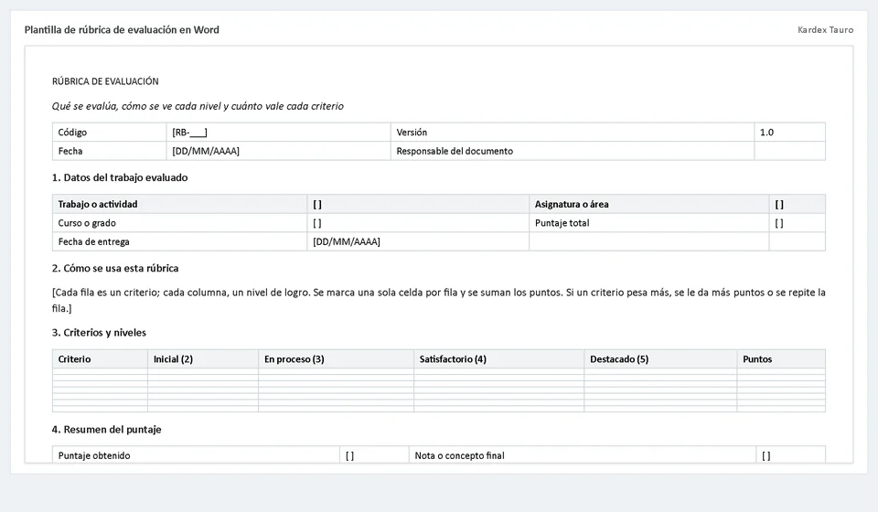
Task: Click the 'Satisfactorio (4)' column header
Action: pyautogui.click(x=499, y=359)
